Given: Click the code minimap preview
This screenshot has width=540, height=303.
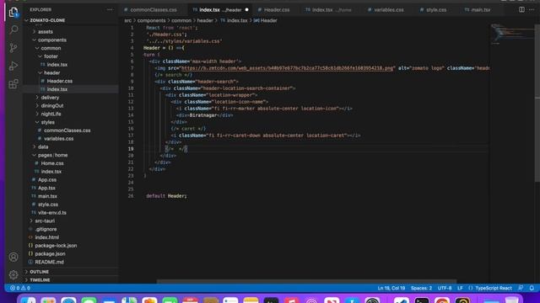Looking at the screenshot, I should pyautogui.click(x=512, y=35).
